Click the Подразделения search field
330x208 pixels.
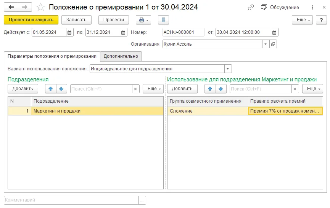click(101, 89)
